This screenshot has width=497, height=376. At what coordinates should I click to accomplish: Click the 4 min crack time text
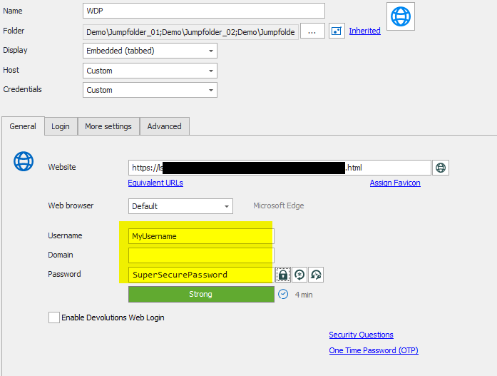[304, 295]
